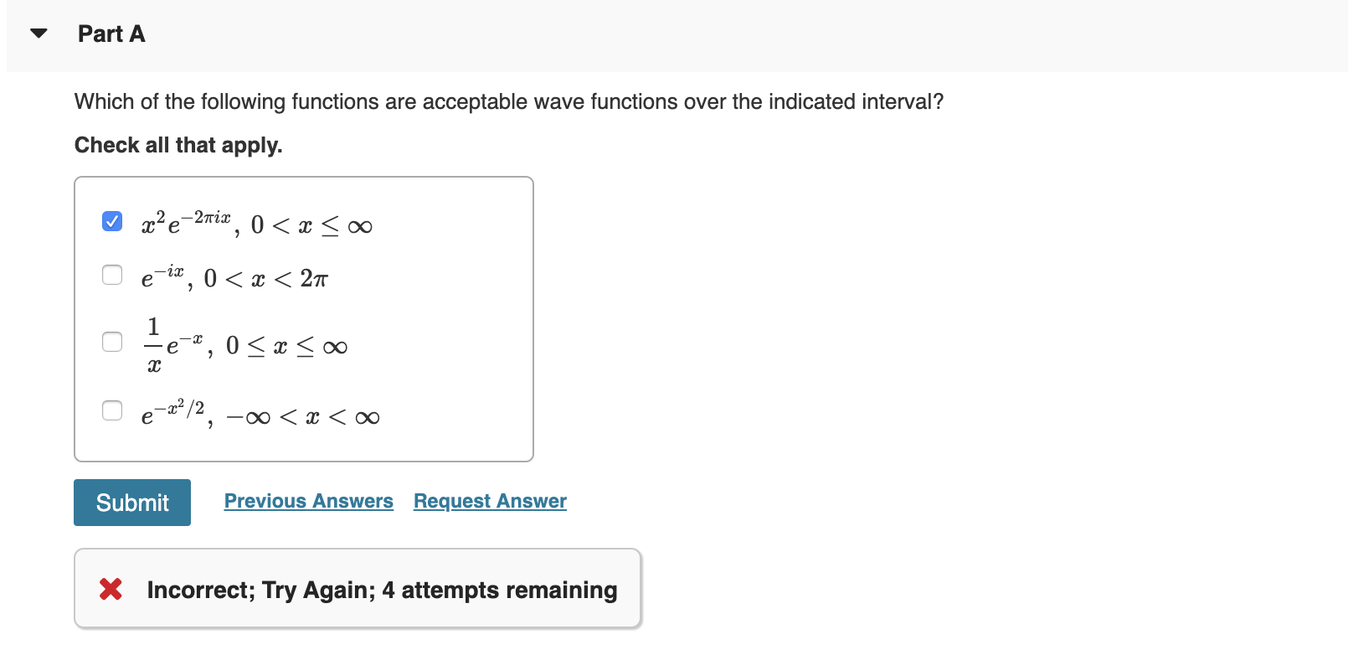Click the formula text e^(-ix), 0 < x < 2π
Viewport: 1348px width, 650px height.
[234, 278]
